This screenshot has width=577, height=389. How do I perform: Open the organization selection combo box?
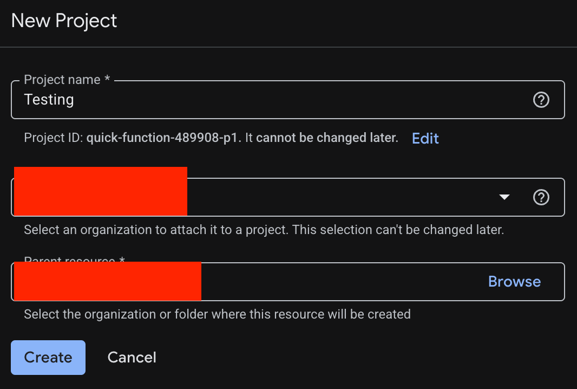click(288, 197)
